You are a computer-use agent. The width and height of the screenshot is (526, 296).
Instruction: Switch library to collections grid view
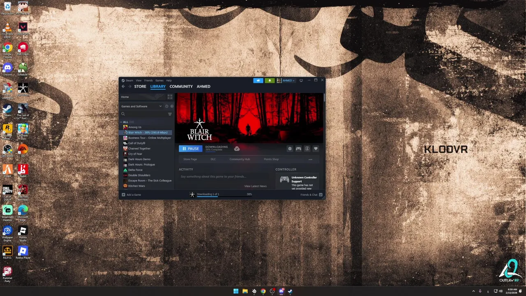(x=170, y=97)
